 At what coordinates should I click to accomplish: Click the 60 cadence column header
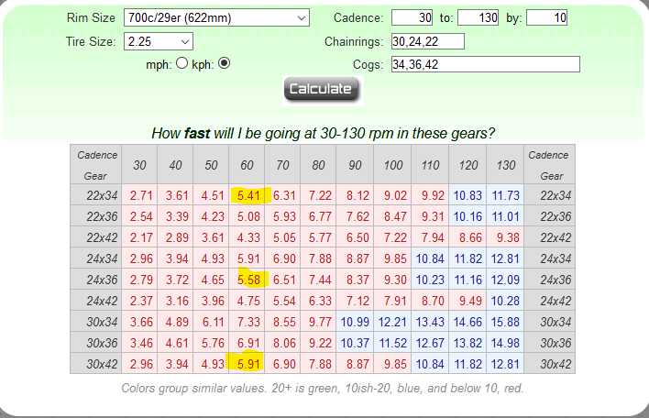(247, 165)
